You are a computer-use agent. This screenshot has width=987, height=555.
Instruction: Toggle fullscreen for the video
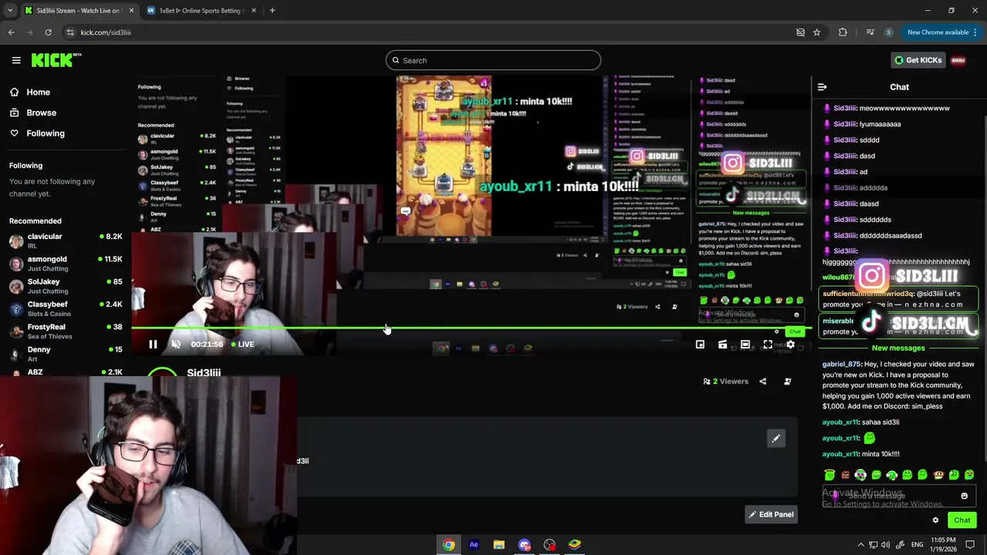click(x=768, y=345)
